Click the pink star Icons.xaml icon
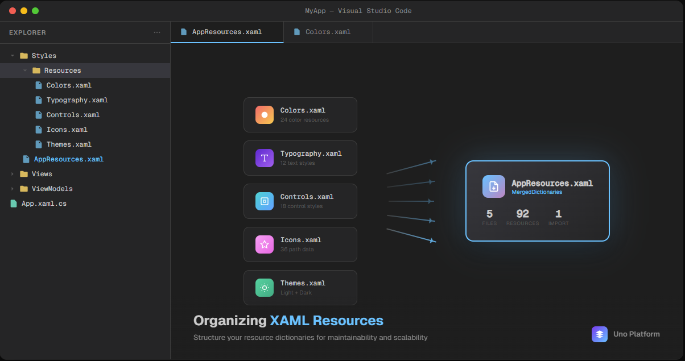This screenshot has width=685, height=361. point(265,244)
